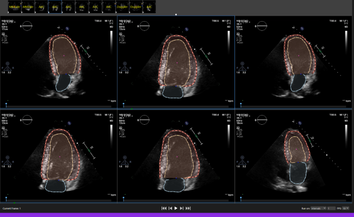Select the second Doppler thumbnail

point(135,7)
